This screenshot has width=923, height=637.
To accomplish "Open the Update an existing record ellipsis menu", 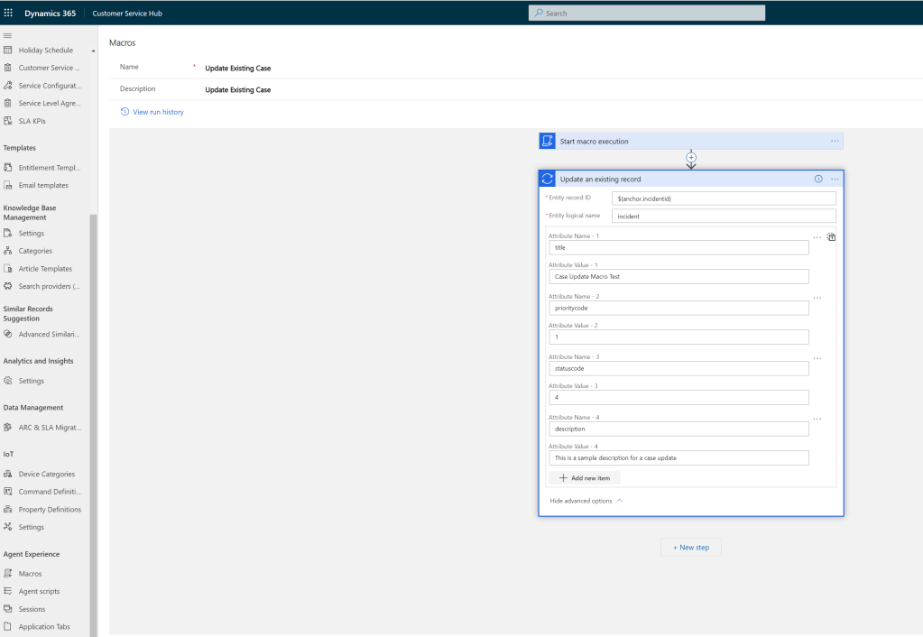I will coord(835,179).
